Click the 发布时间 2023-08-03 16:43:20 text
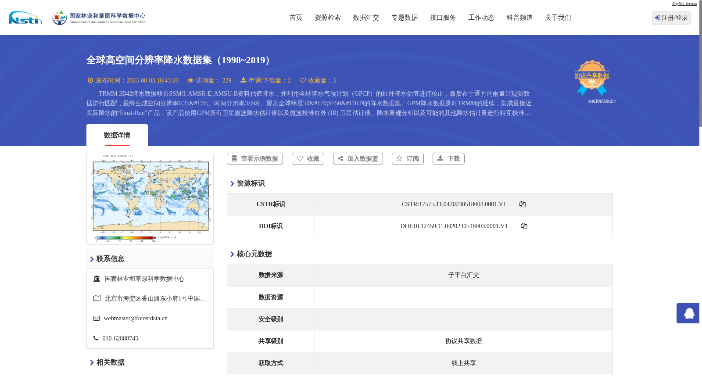Screen dimensions: 702x376 (137, 81)
